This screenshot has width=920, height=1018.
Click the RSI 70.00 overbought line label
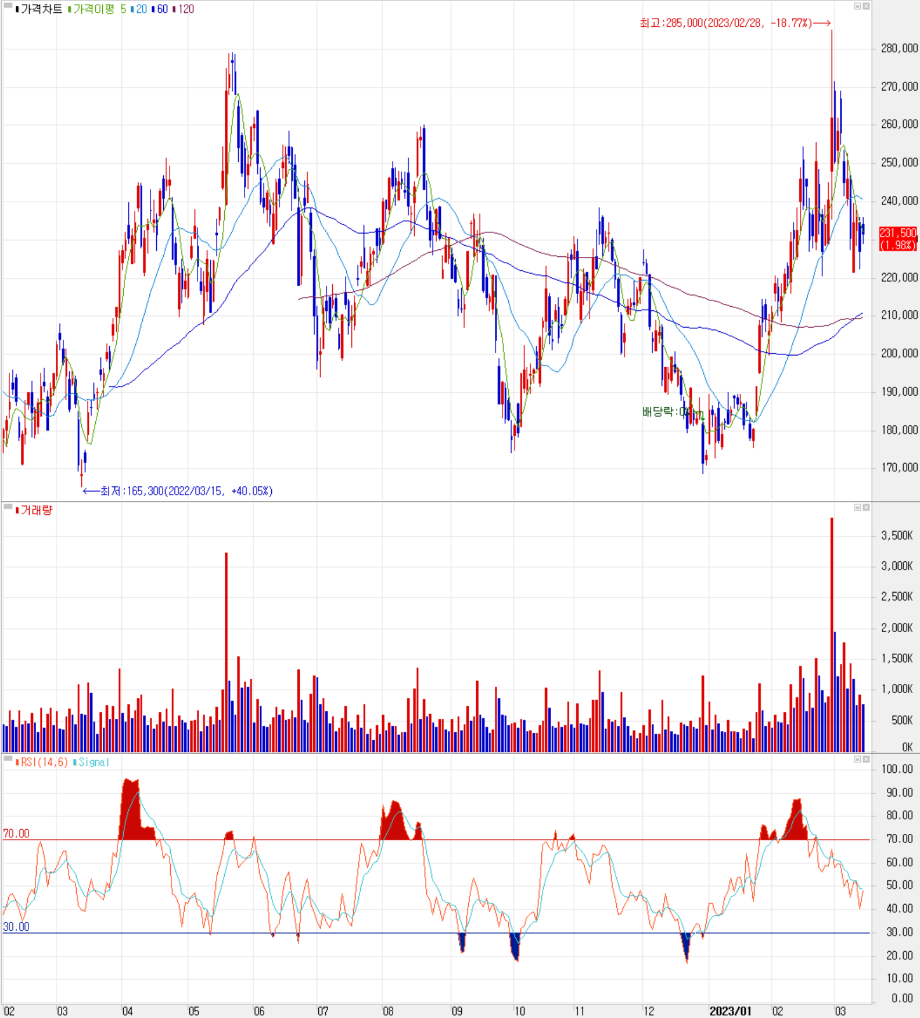(x=16, y=833)
